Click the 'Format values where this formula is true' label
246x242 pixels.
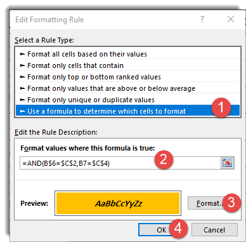[x=87, y=148]
